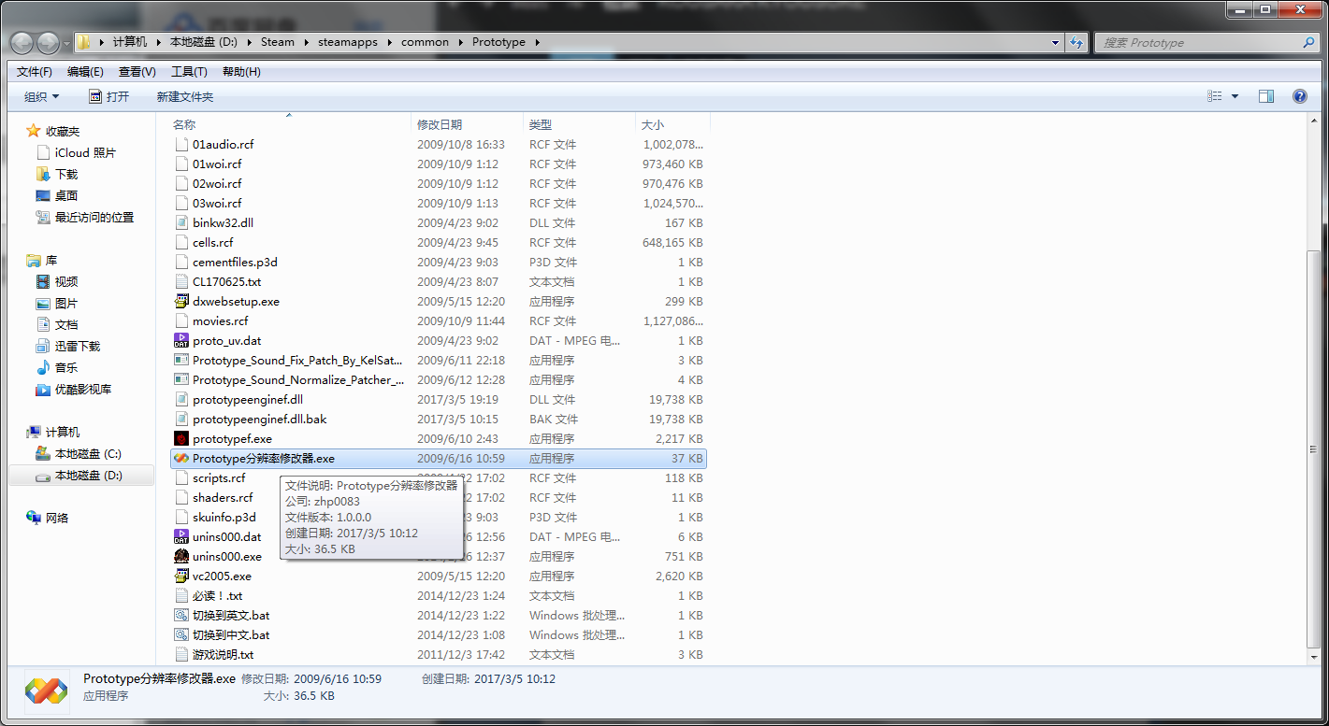Expand the arrow after common in address bar
This screenshot has width=1329, height=726.
pyautogui.click(x=460, y=42)
